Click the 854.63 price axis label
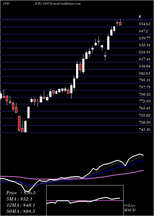This screenshot has height=216, width=154. pos(144,24)
